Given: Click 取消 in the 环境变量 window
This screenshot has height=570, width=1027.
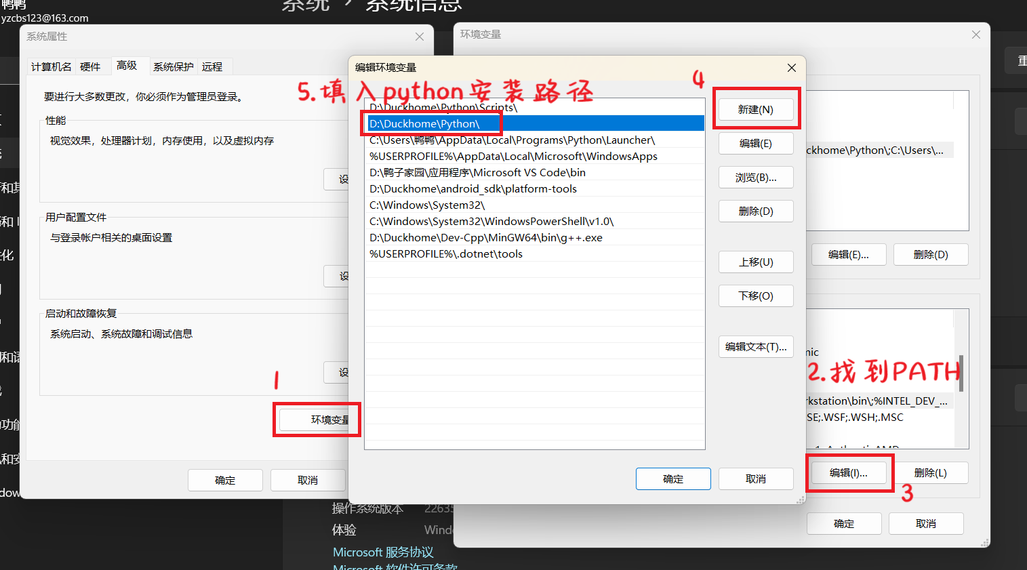Looking at the screenshot, I should pyautogui.click(x=926, y=524).
